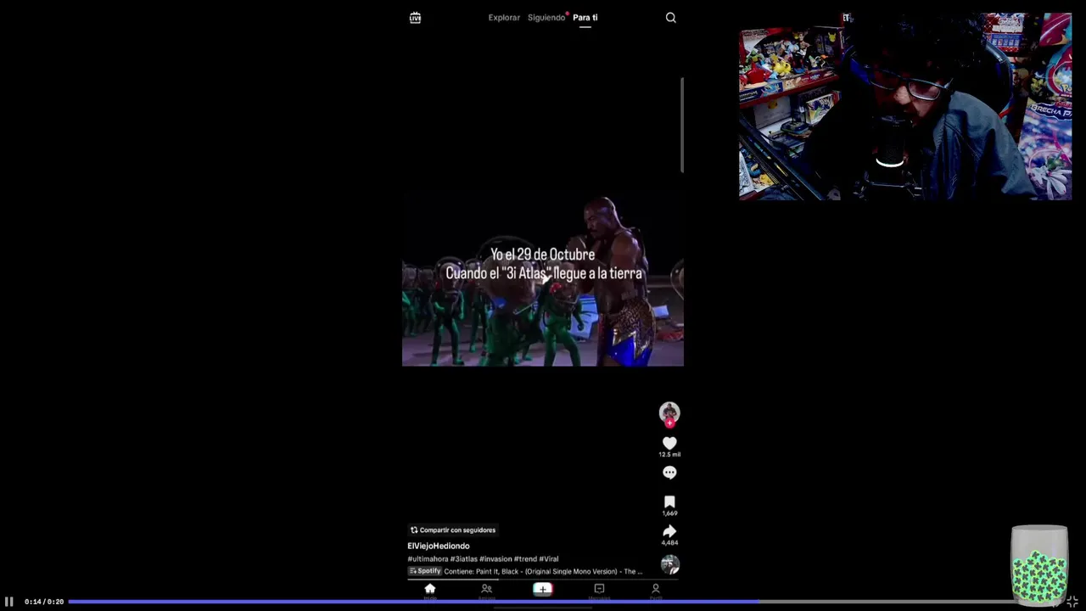
Task: Switch to the Explorar tab
Action: [504, 17]
